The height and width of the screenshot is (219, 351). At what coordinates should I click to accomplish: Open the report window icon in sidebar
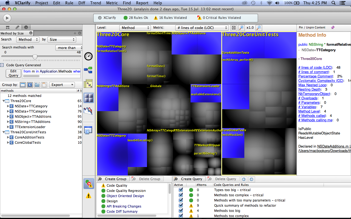pyautogui.click(x=88, y=130)
